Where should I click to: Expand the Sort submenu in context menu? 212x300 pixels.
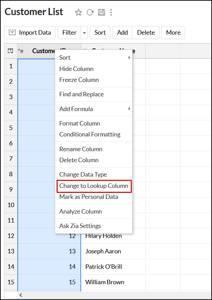click(x=93, y=58)
